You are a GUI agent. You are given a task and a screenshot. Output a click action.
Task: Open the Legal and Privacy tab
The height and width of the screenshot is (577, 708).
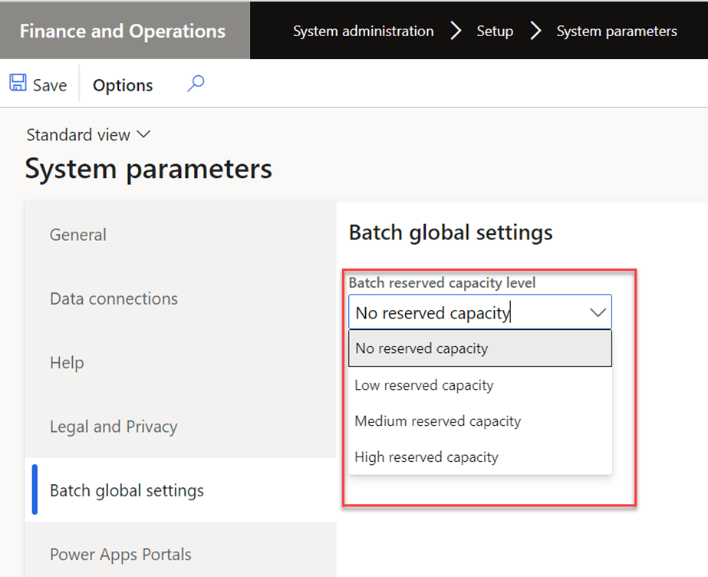pyautogui.click(x=114, y=427)
